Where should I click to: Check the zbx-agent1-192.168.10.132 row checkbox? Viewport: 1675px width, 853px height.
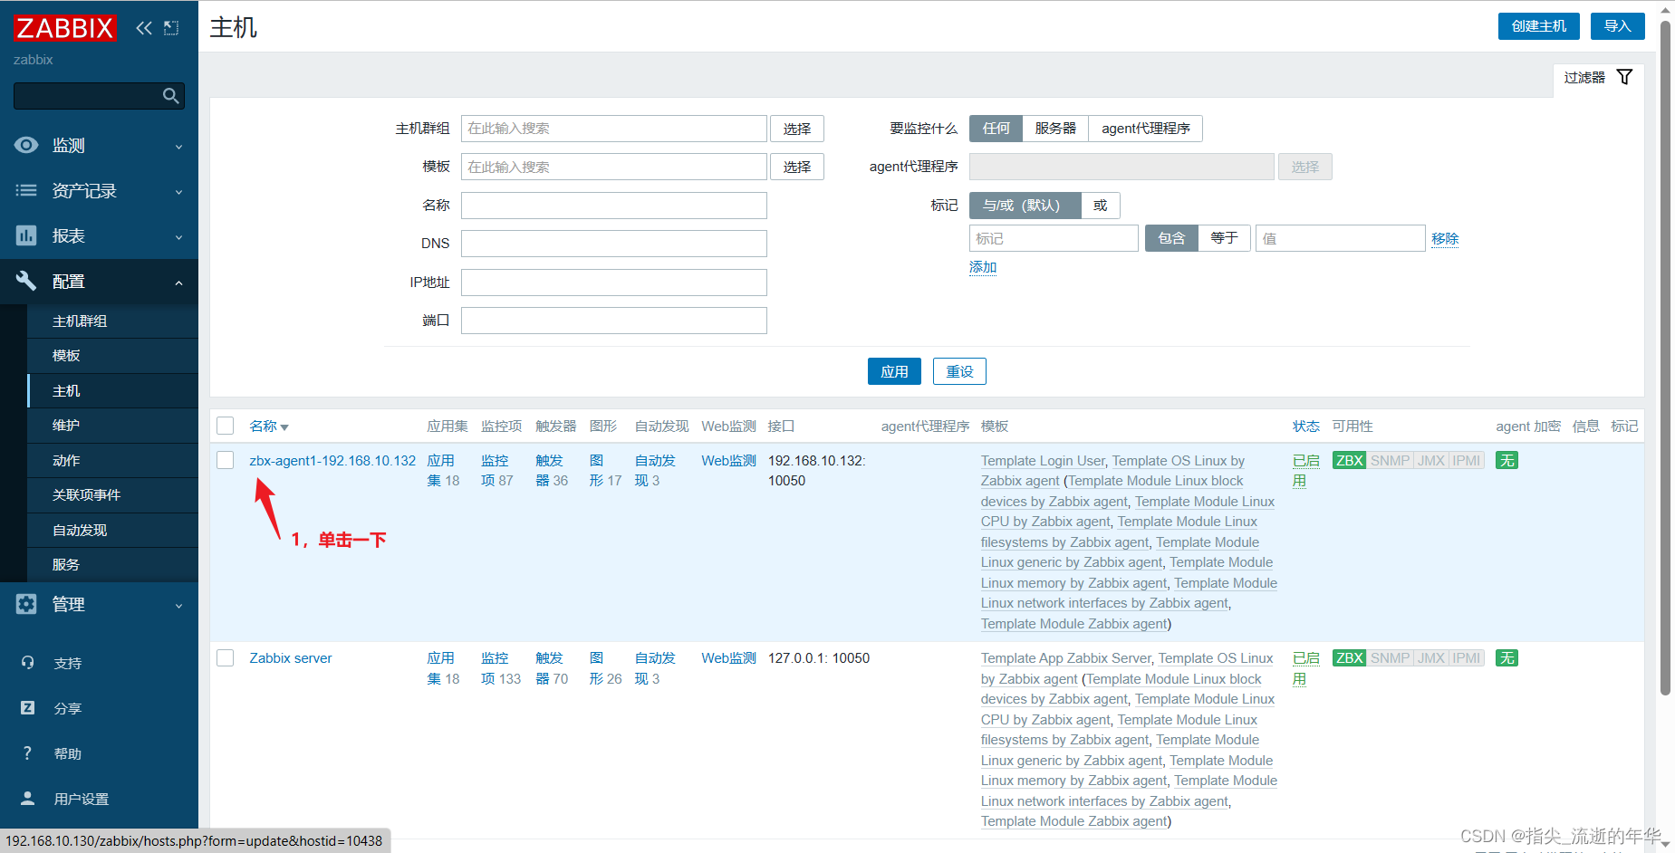click(226, 460)
